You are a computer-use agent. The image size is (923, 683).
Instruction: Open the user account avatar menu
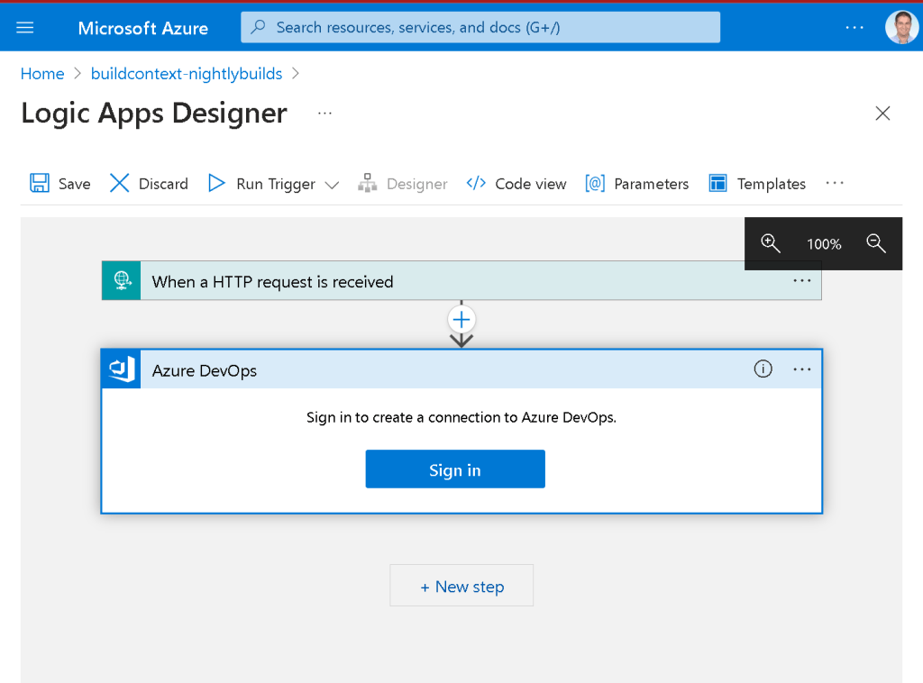coord(901,27)
